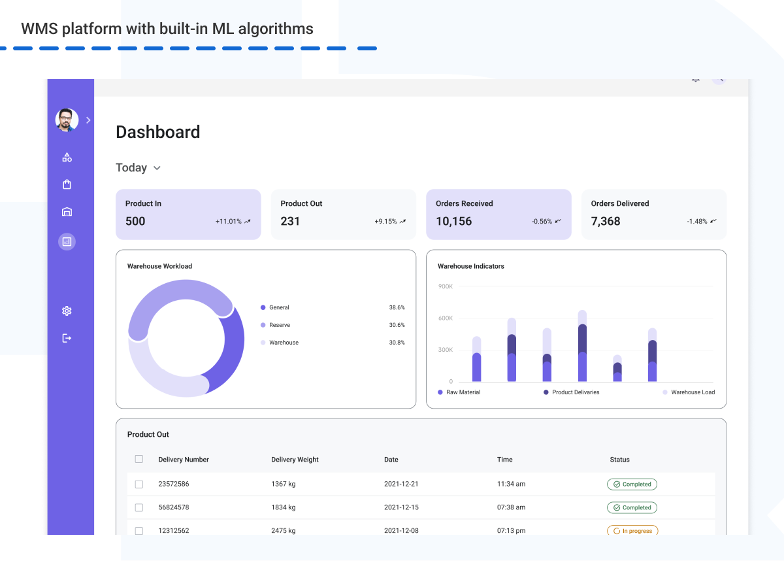Select the analytics dashboard sidebar icon
Image resolution: width=784 pixels, height=561 pixels.
click(x=67, y=241)
